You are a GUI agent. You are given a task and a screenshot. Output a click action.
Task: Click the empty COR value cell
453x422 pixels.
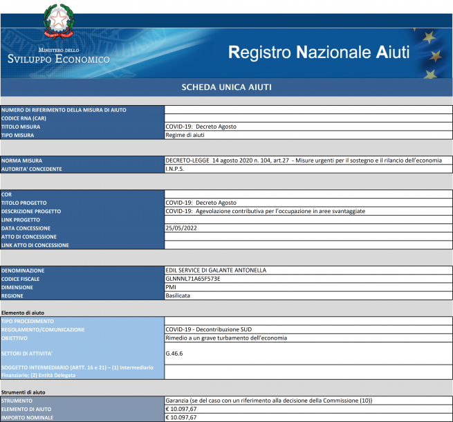click(308, 194)
